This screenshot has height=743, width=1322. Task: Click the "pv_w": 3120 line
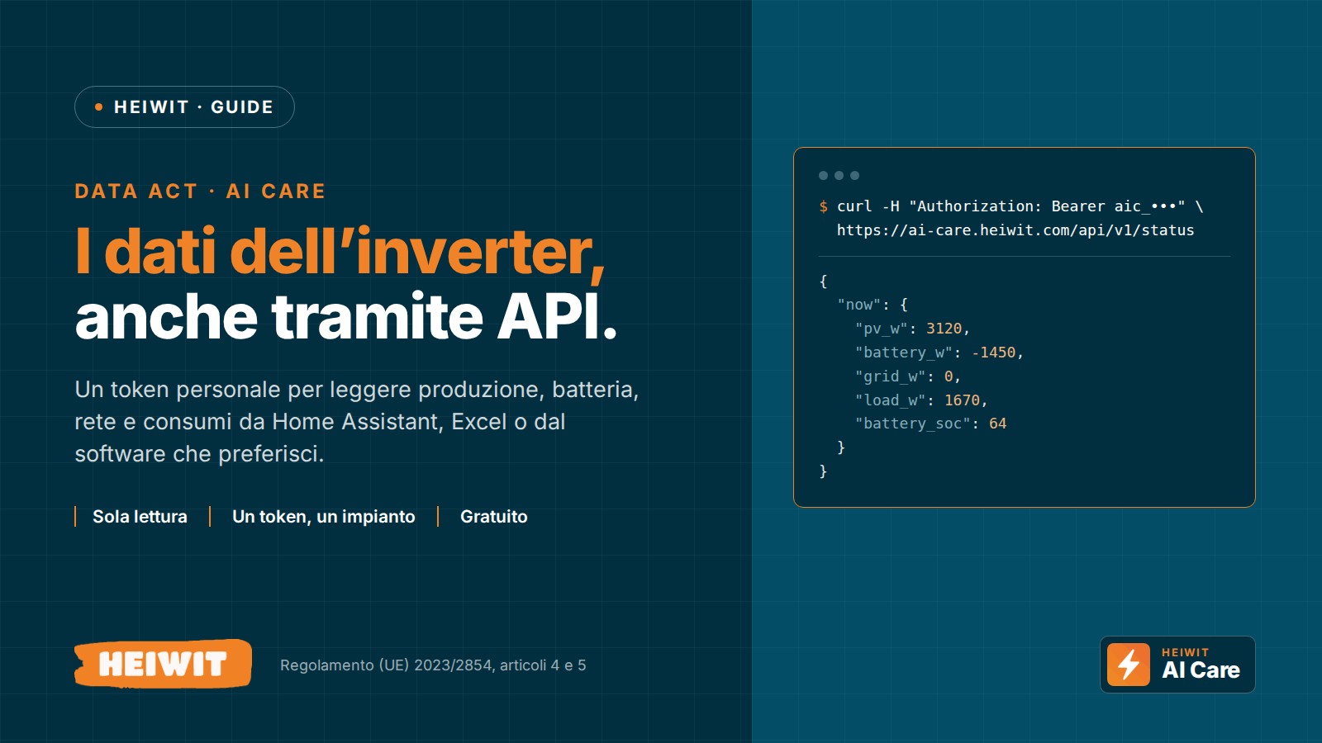pyautogui.click(x=912, y=329)
